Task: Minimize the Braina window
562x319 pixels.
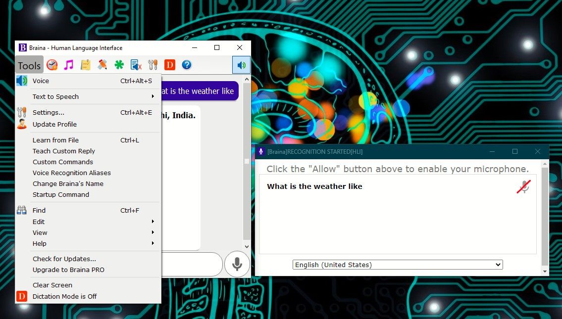Action: tap(195, 47)
